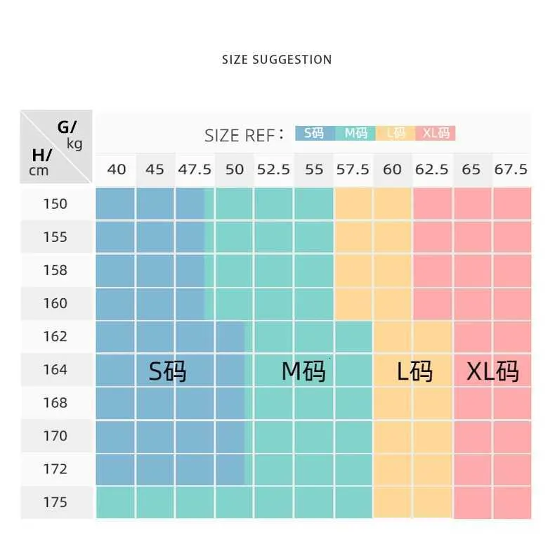Click the large M码 label in chart

(x=303, y=371)
